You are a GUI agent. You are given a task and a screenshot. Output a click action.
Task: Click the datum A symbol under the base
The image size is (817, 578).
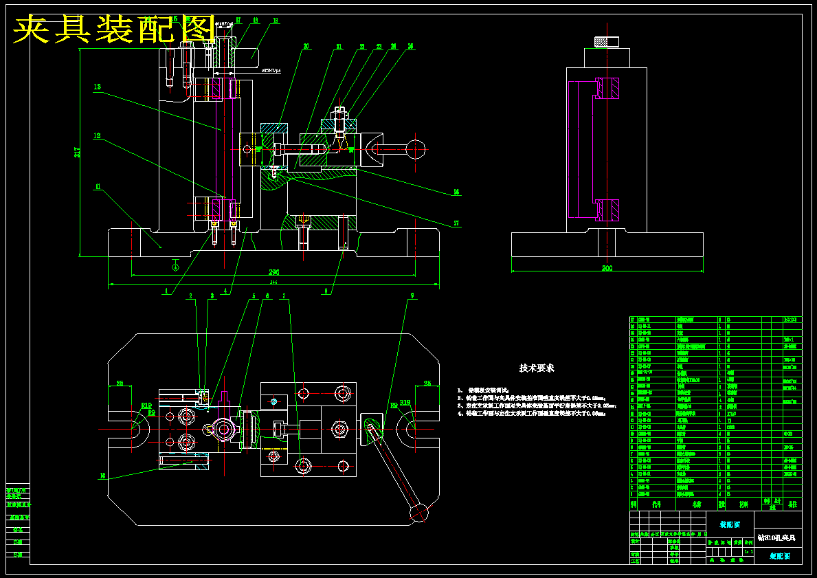pyautogui.click(x=176, y=265)
